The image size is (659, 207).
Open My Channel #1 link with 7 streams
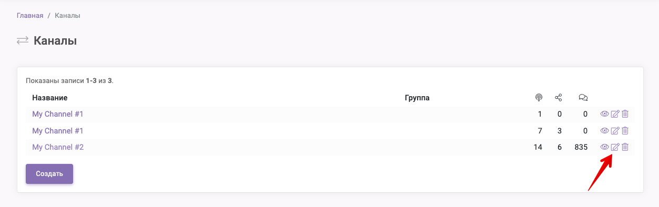[x=58, y=131]
